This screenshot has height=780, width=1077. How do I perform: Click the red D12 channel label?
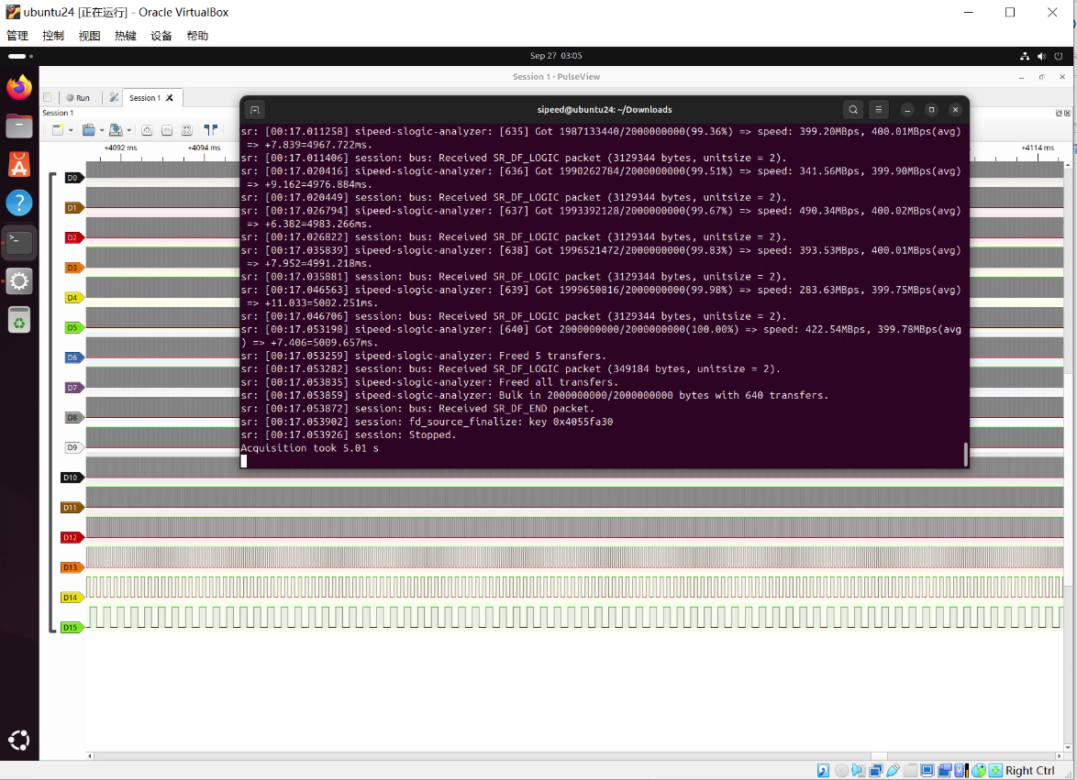coord(72,537)
